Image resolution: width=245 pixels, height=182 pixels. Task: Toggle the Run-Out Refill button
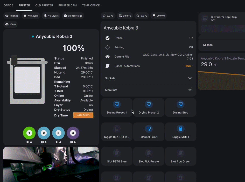[117, 132]
